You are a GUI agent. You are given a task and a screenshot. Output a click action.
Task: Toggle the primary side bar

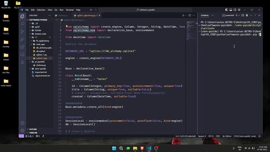227,10
